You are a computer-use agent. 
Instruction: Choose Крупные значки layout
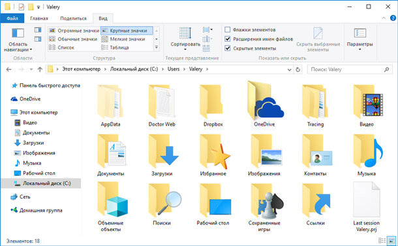point(127,31)
